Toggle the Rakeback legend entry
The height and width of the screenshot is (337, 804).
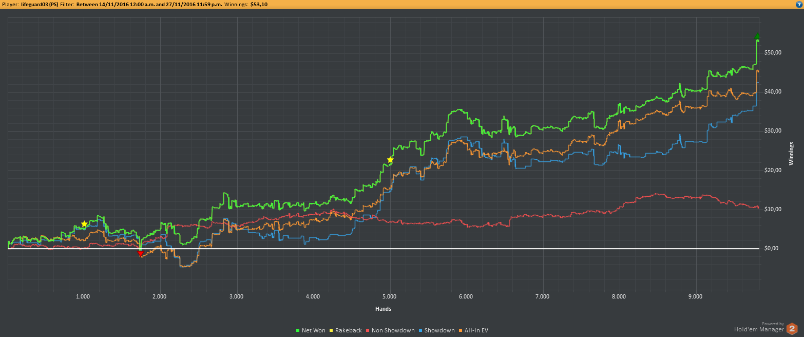click(345, 330)
